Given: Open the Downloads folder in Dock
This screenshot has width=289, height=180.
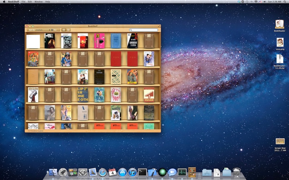Looking at the screenshot, I should tap(227, 172).
